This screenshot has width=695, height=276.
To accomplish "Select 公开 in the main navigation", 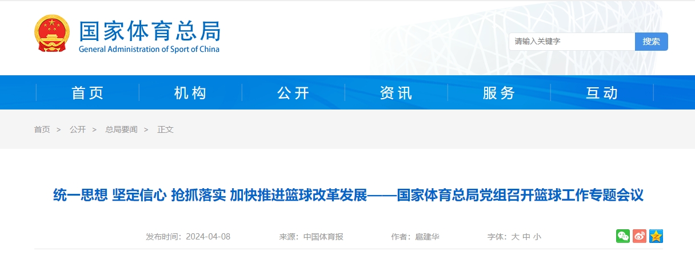I will [x=293, y=93].
